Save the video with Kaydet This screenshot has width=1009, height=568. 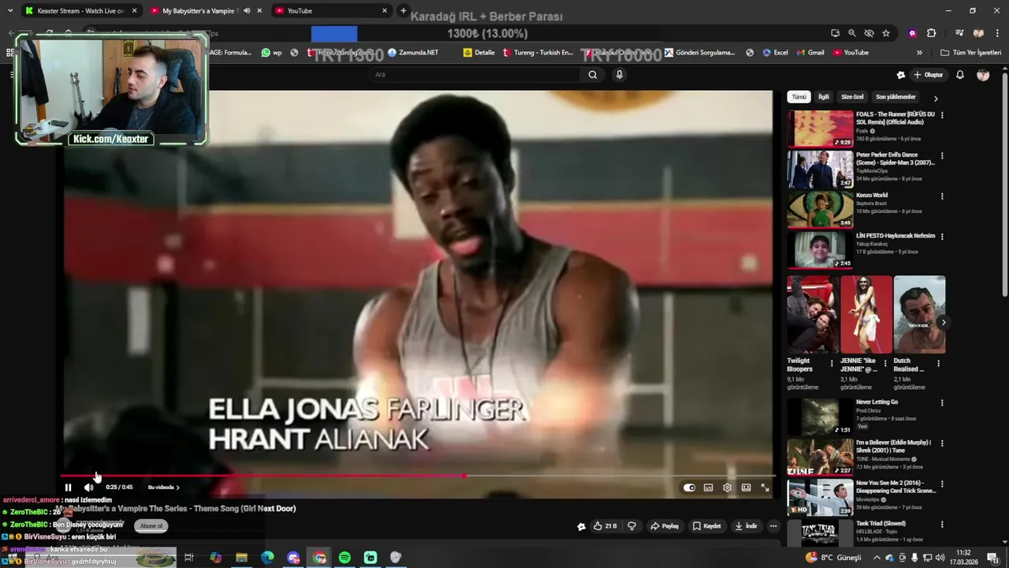(x=707, y=526)
